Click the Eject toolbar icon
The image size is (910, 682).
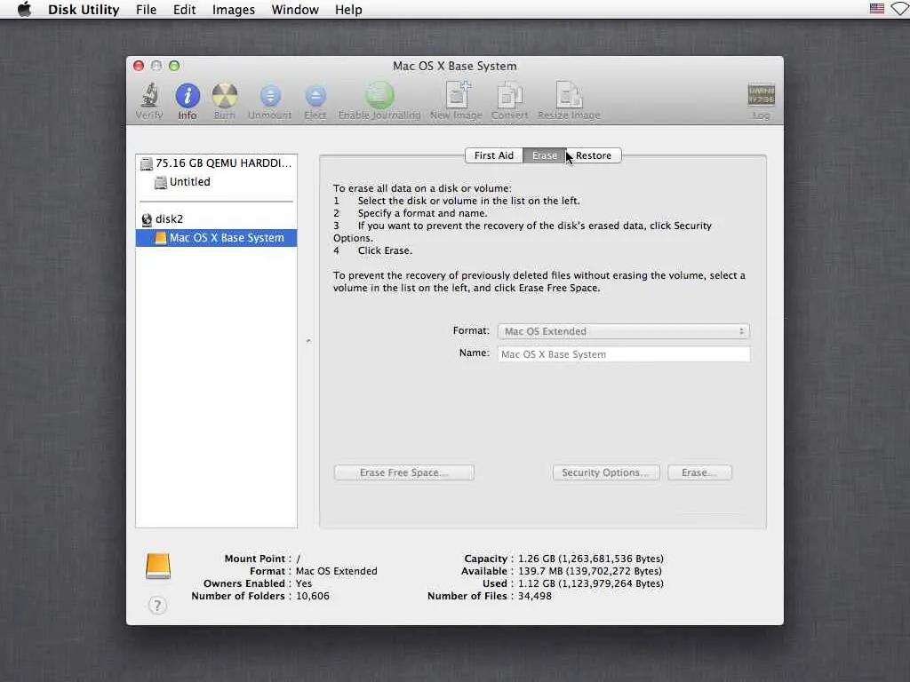point(315,100)
